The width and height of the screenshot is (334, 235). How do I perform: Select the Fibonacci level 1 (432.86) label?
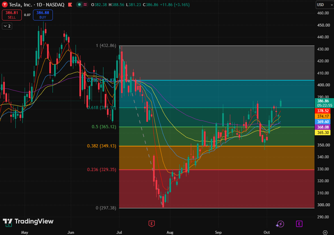pos(106,45)
